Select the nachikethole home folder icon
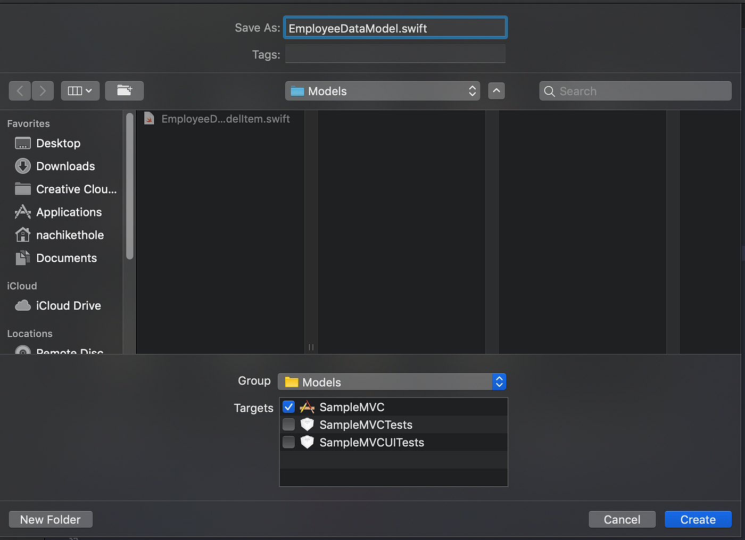 coord(22,235)
